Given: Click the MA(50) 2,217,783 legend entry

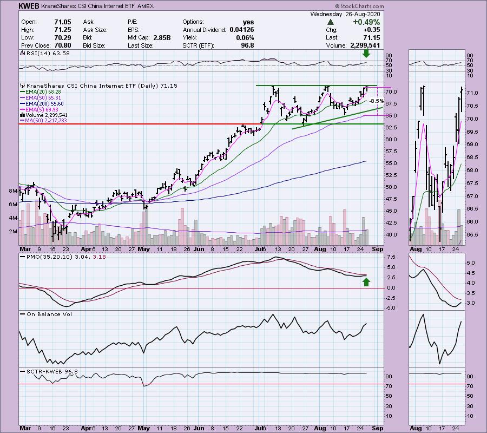Looking at the screenshot, I should (47, 121).
